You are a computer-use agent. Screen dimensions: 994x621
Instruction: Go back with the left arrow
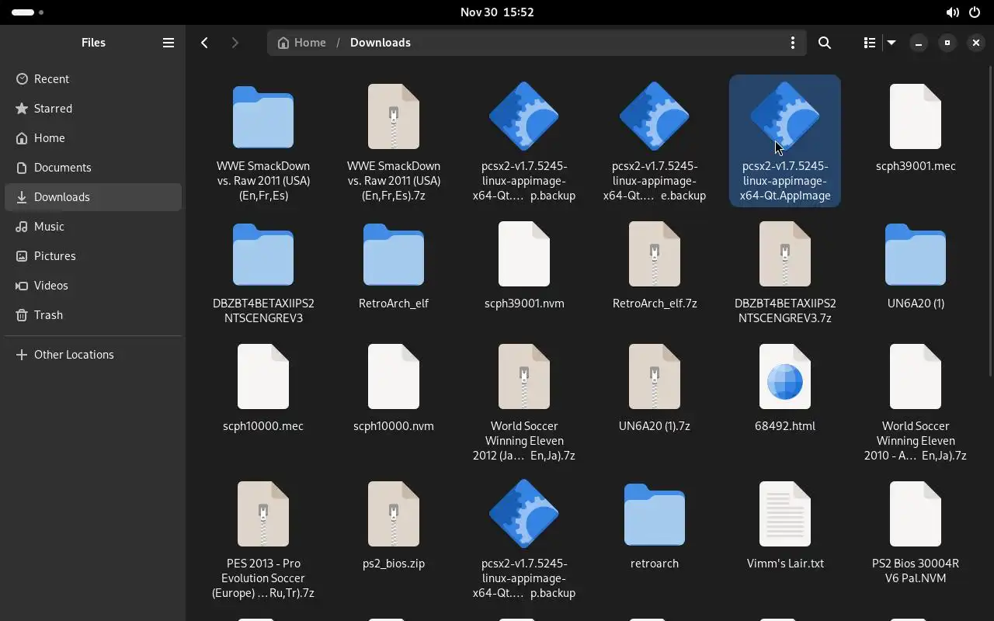click(204, 43)
